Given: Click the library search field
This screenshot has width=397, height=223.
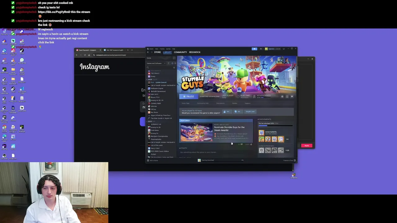Looking at the screenshot, I should pyautogui.click(x=159, y=68).
